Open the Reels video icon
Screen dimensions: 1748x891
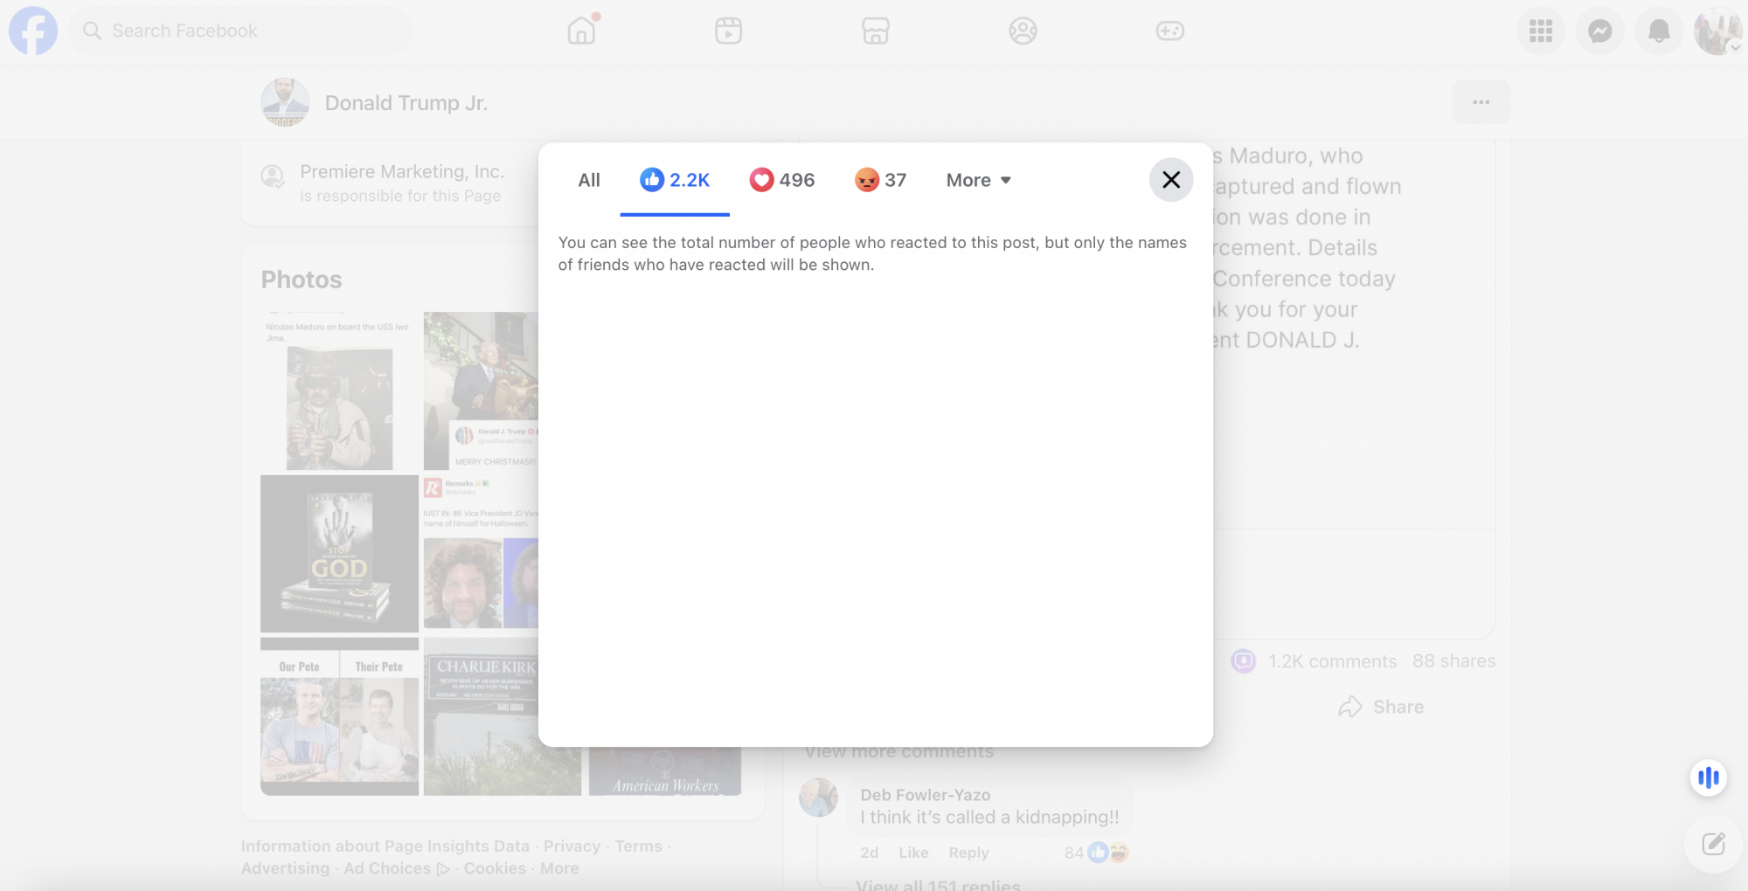(x=728, y=31)
